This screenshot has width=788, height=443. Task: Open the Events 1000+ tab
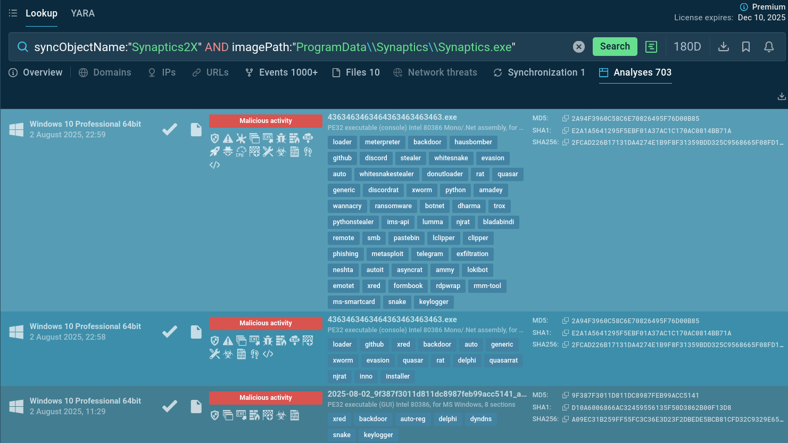pyautogui.click(x=281, y=72)
